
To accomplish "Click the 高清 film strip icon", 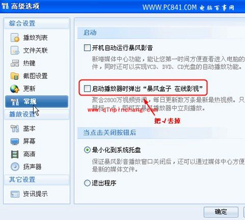I will click(x=15, y=154).
